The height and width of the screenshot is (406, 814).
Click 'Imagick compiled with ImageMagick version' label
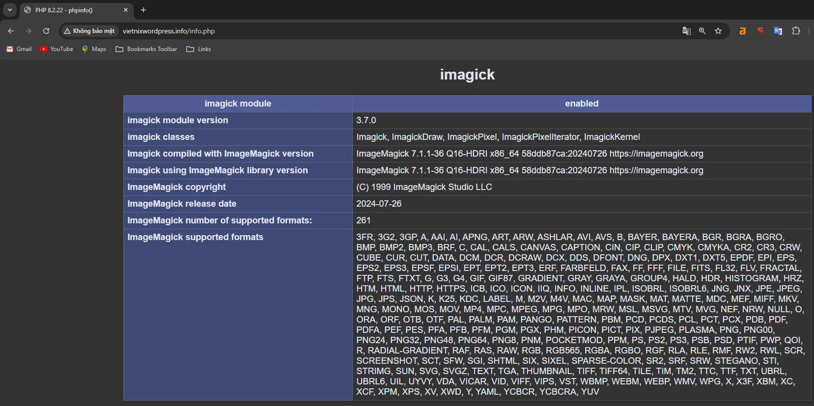coord(221,154)
